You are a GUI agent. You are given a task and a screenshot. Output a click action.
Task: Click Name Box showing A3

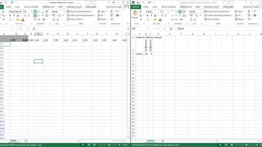pos(140,29)
